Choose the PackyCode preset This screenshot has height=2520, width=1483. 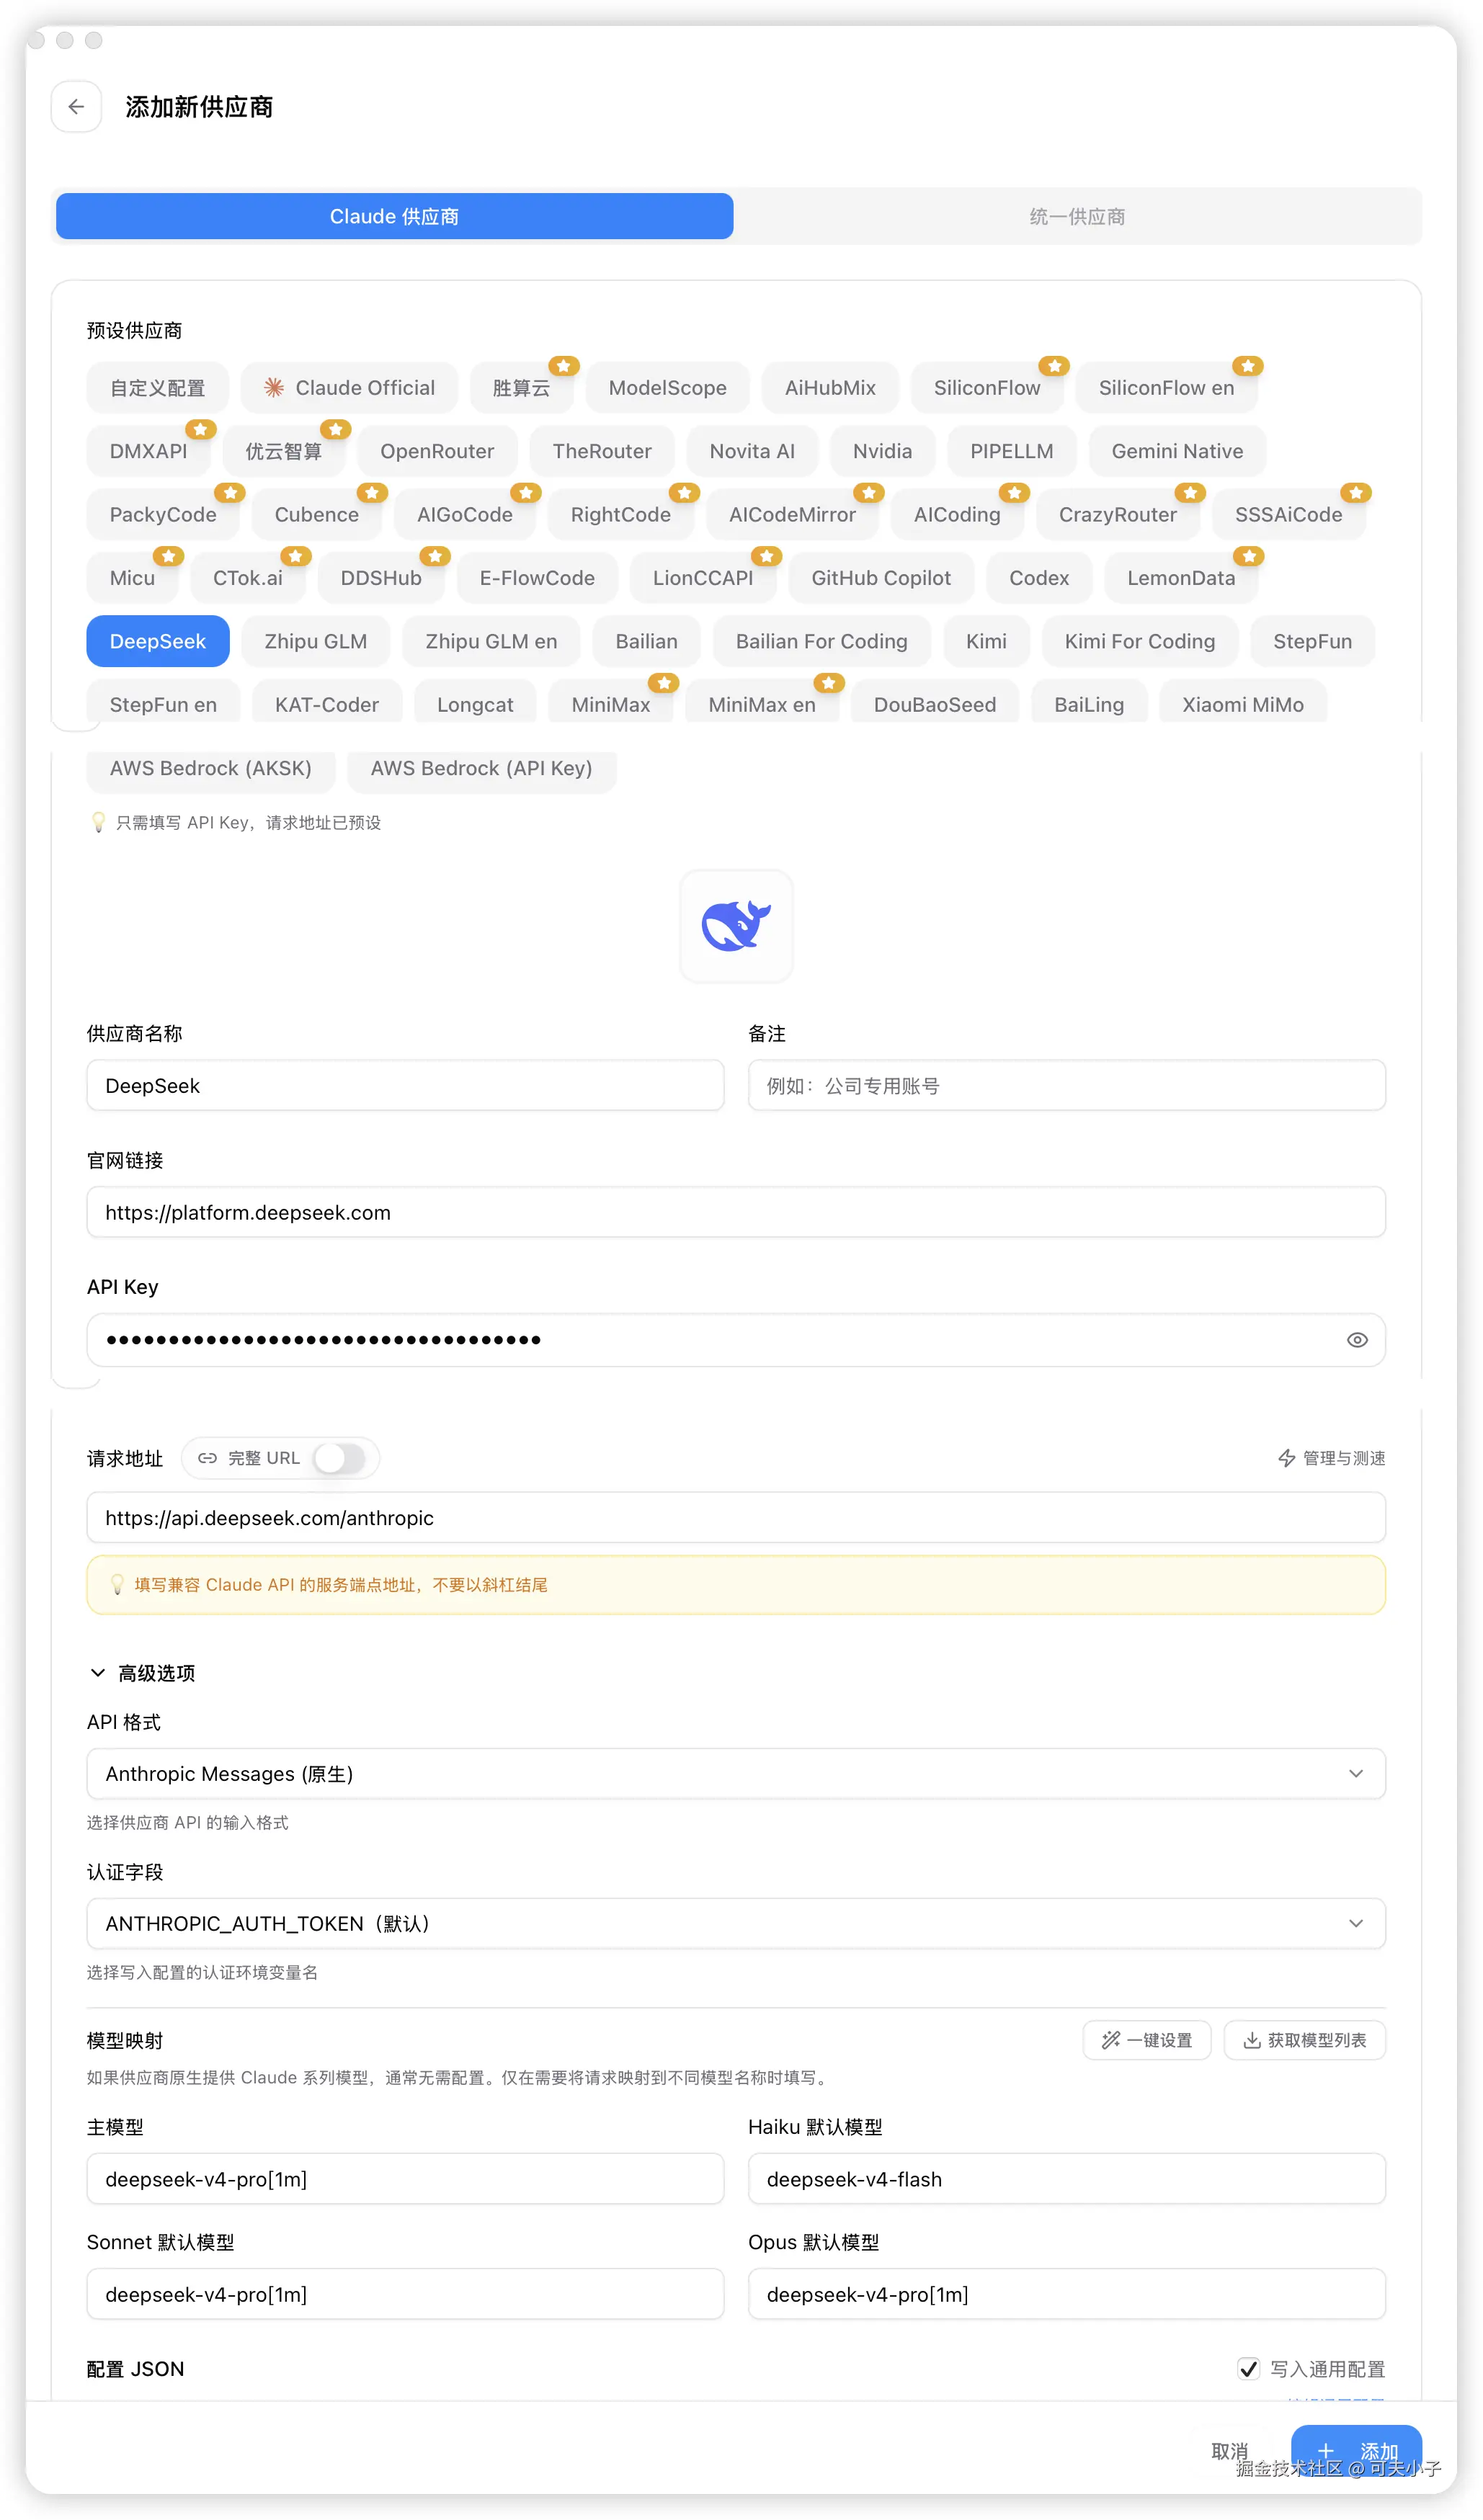coord(163,515)
